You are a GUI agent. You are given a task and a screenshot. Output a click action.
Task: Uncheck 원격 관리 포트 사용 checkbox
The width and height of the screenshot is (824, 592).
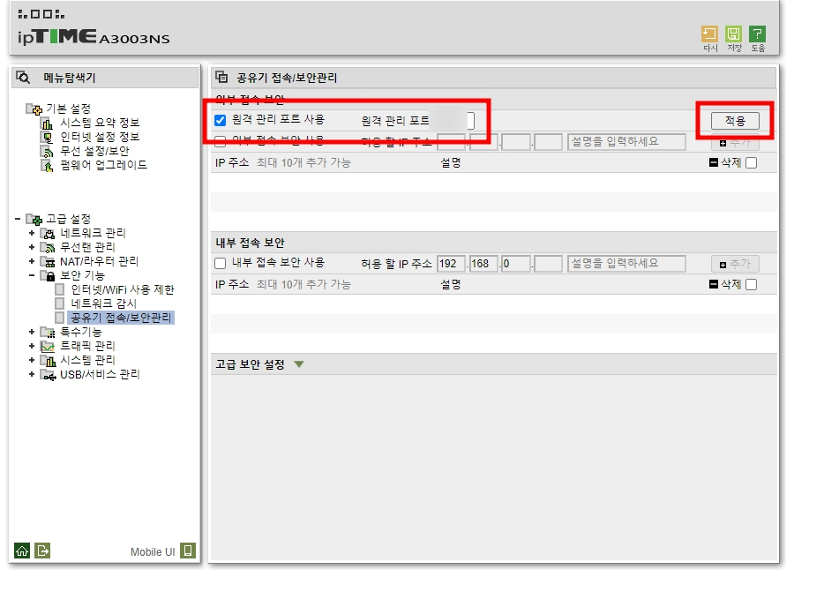click(221, 120)
